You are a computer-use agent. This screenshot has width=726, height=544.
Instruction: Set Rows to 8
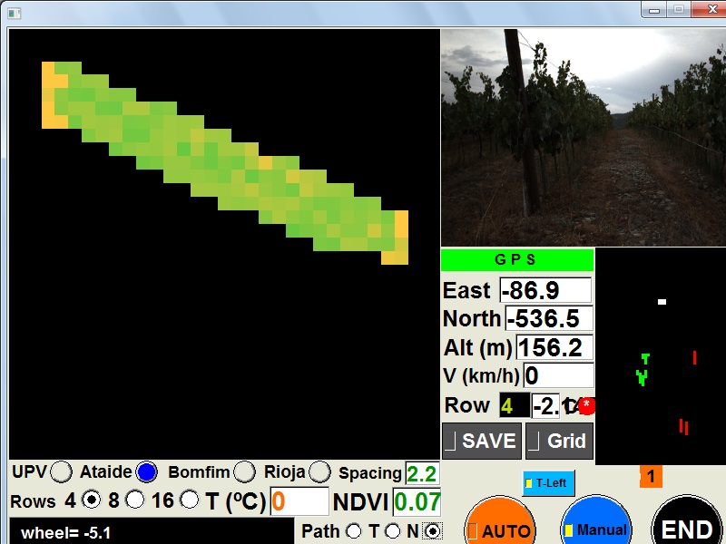pyautogui.click(x=134, y=500)
